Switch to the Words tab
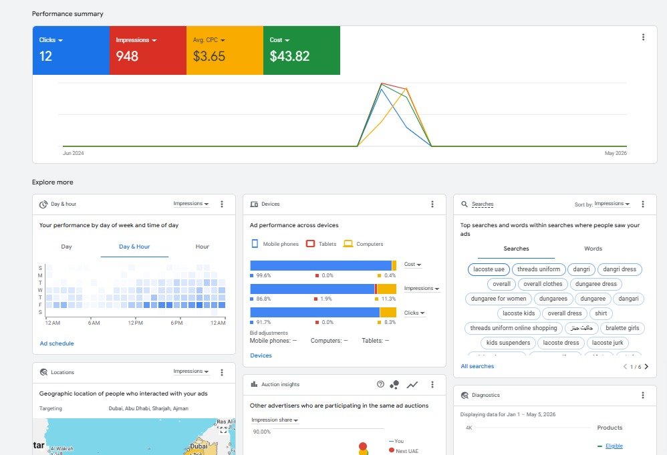The image size is (667, 455). pos(593,249)
